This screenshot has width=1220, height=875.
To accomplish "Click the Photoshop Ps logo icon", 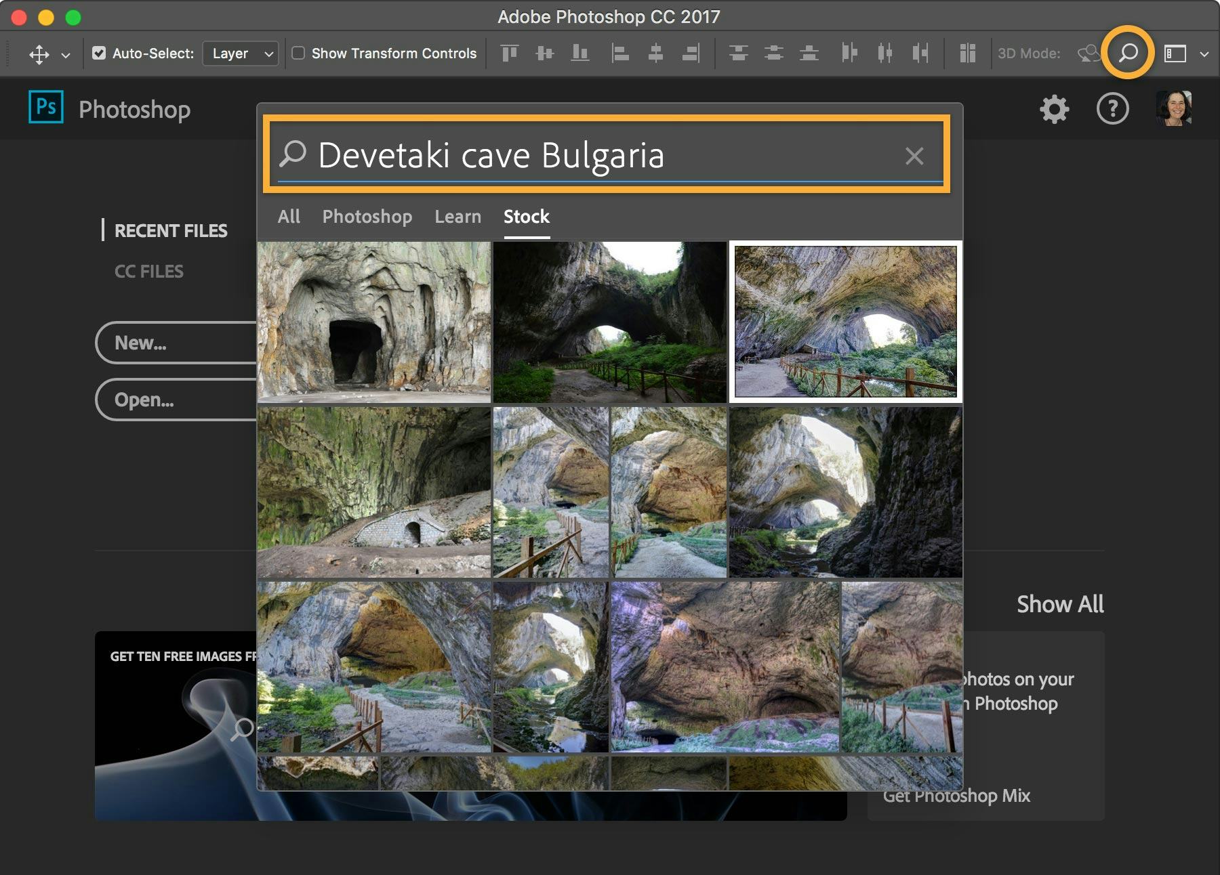I will tap(46, 107).
